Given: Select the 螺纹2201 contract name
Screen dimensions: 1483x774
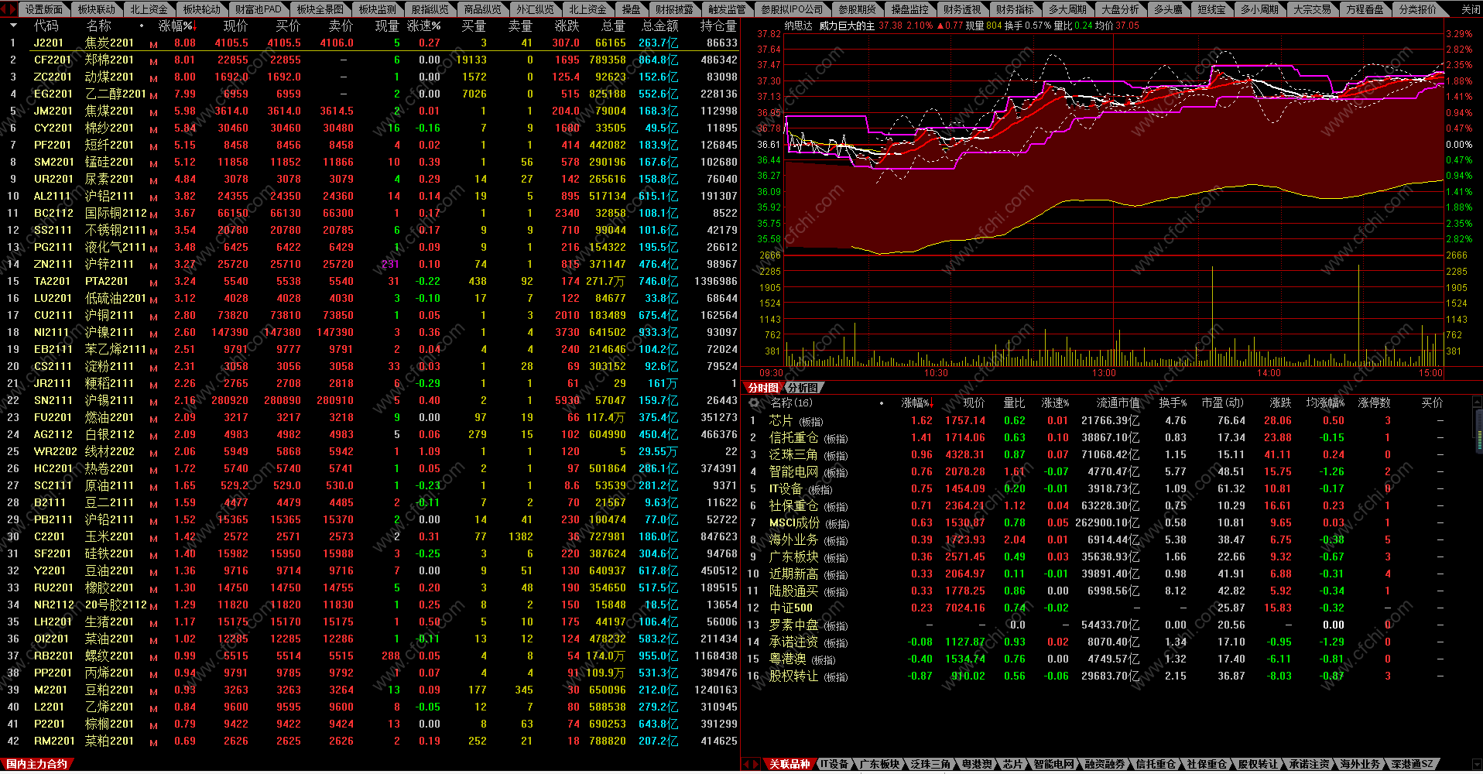Looking at the screenshot, I should (x=109, y=656).
